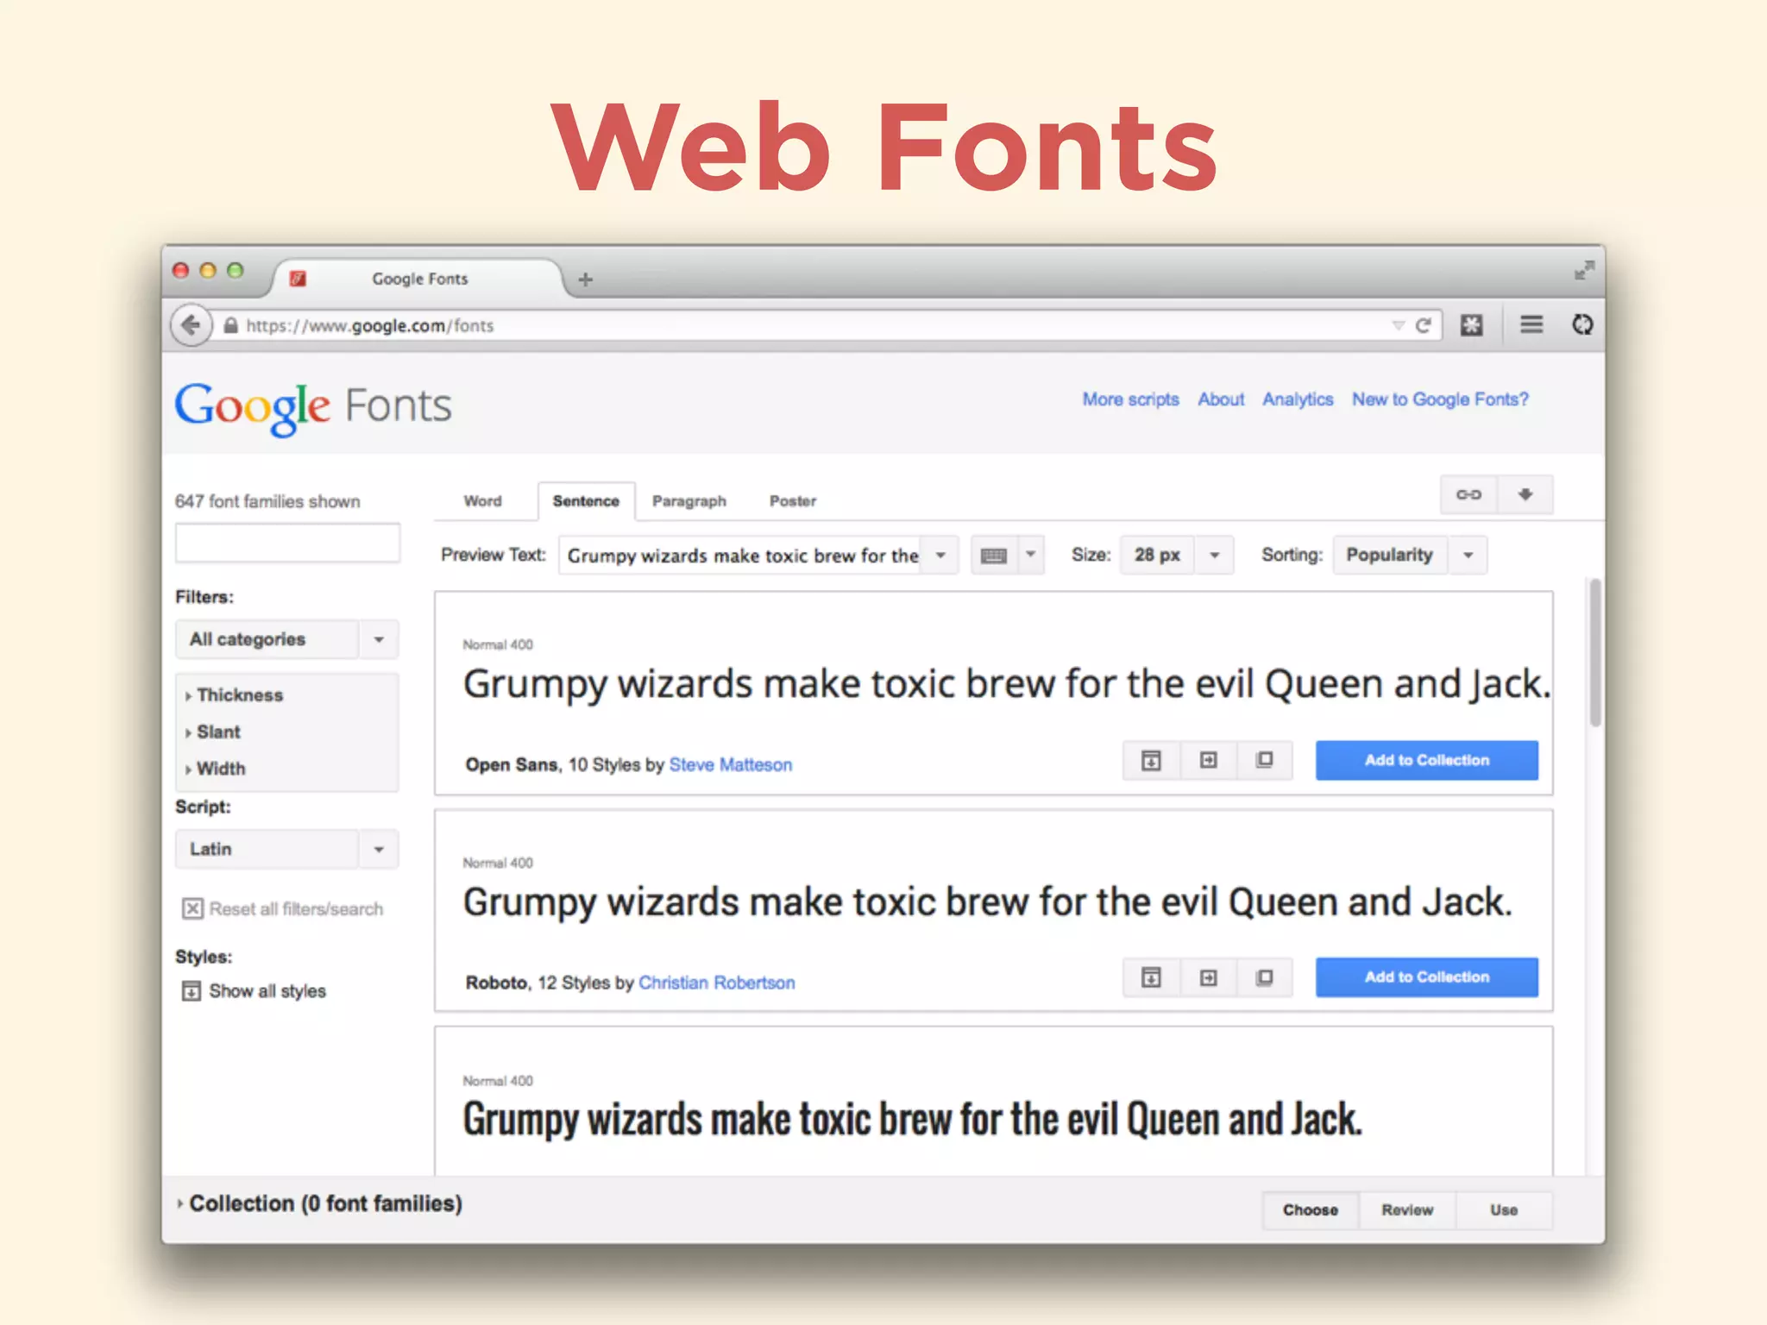This screenshot has width=1767, height=1325.
Task: Select the Sentence tab
Action: tap(586, 501)
